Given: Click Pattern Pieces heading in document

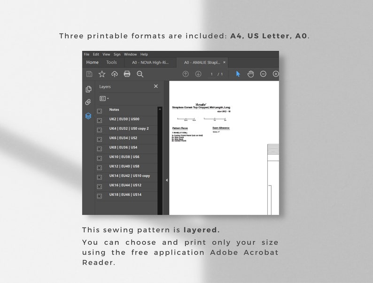Looking at the screenshot, I should [x=180, y=128].
